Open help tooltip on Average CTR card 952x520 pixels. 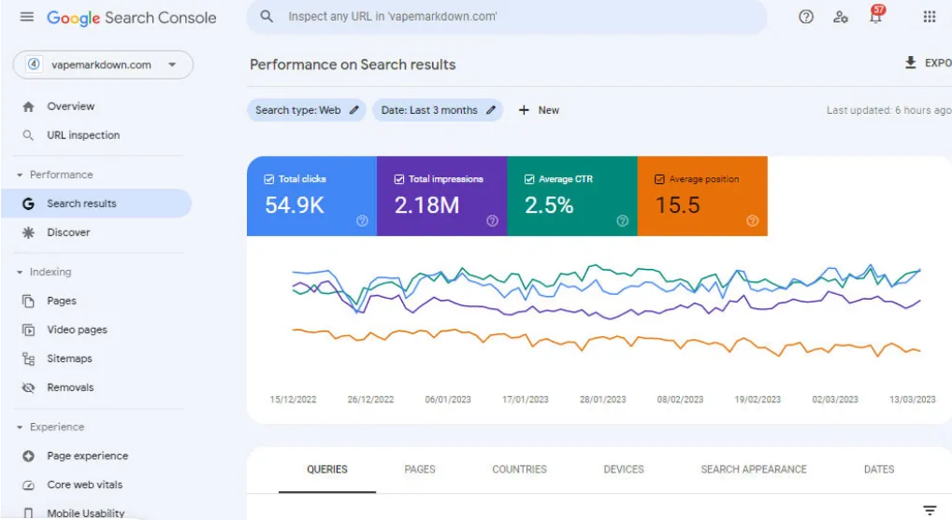622,220
